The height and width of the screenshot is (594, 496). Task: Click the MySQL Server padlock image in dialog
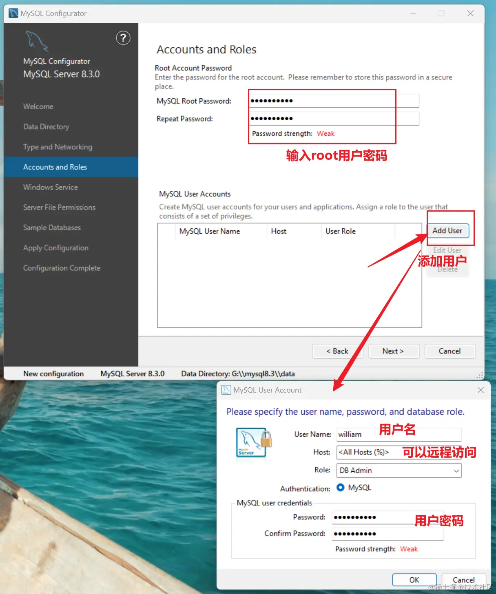click(x=254, y=443)
